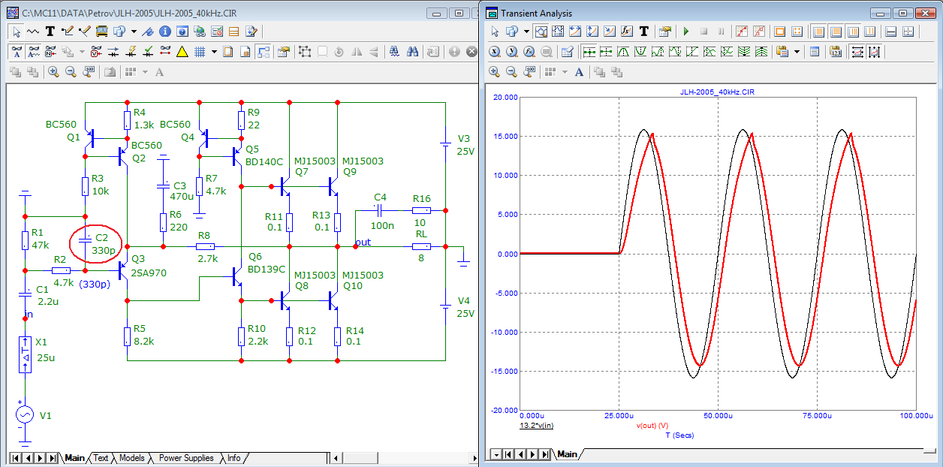Select the arrow pointer tool in the schematic window
This screenshot has height=467, width=943.
17,32
